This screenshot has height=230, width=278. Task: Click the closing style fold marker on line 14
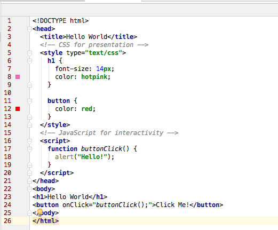pyautogui.click(x=29, y=125)
